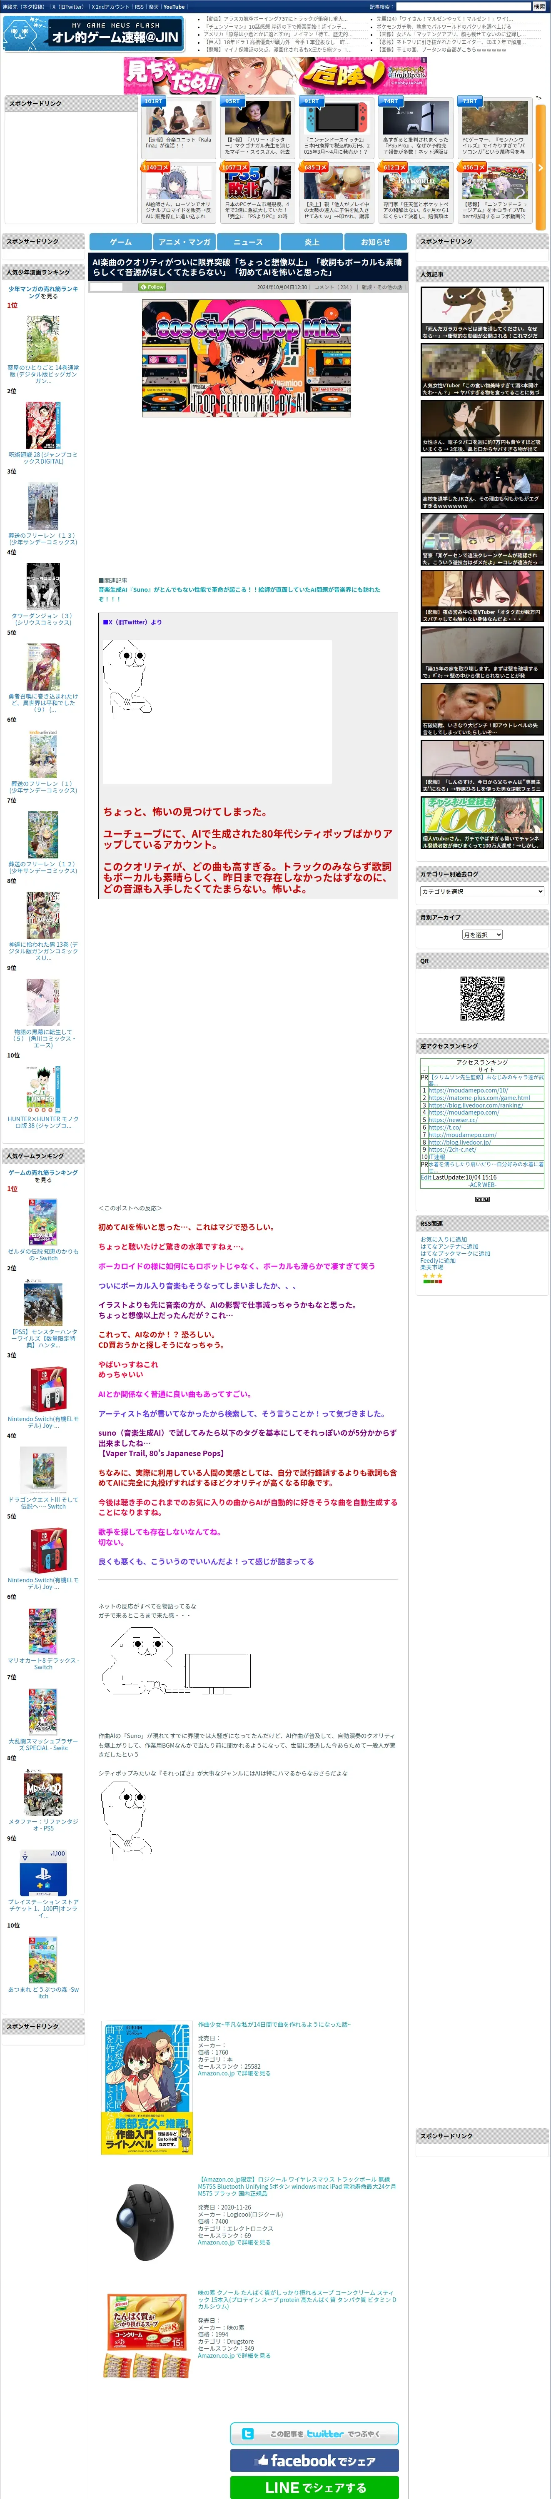Click the small ACRWEB badge below ranking
The image size is (551, 2499).
click(482, 1199)
